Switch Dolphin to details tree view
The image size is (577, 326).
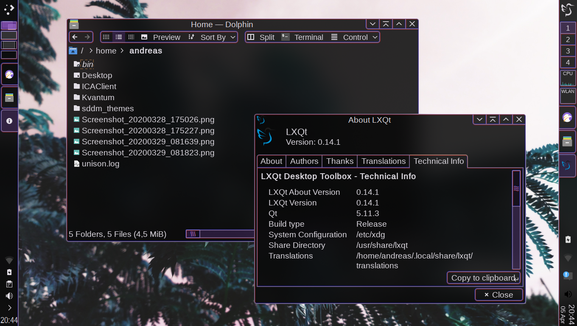pyautogui.click(x=132, y=37)
